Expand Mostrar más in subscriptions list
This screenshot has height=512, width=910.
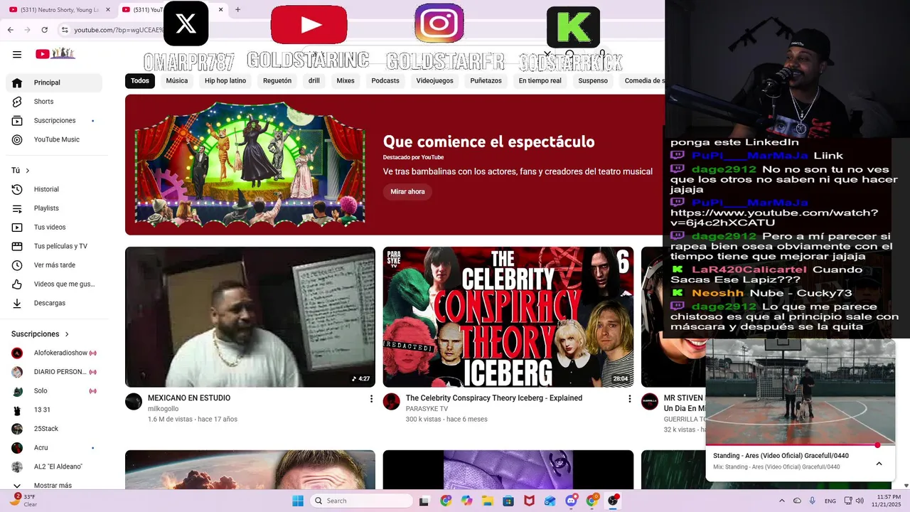pyautogui.click(x=54, y=485)
